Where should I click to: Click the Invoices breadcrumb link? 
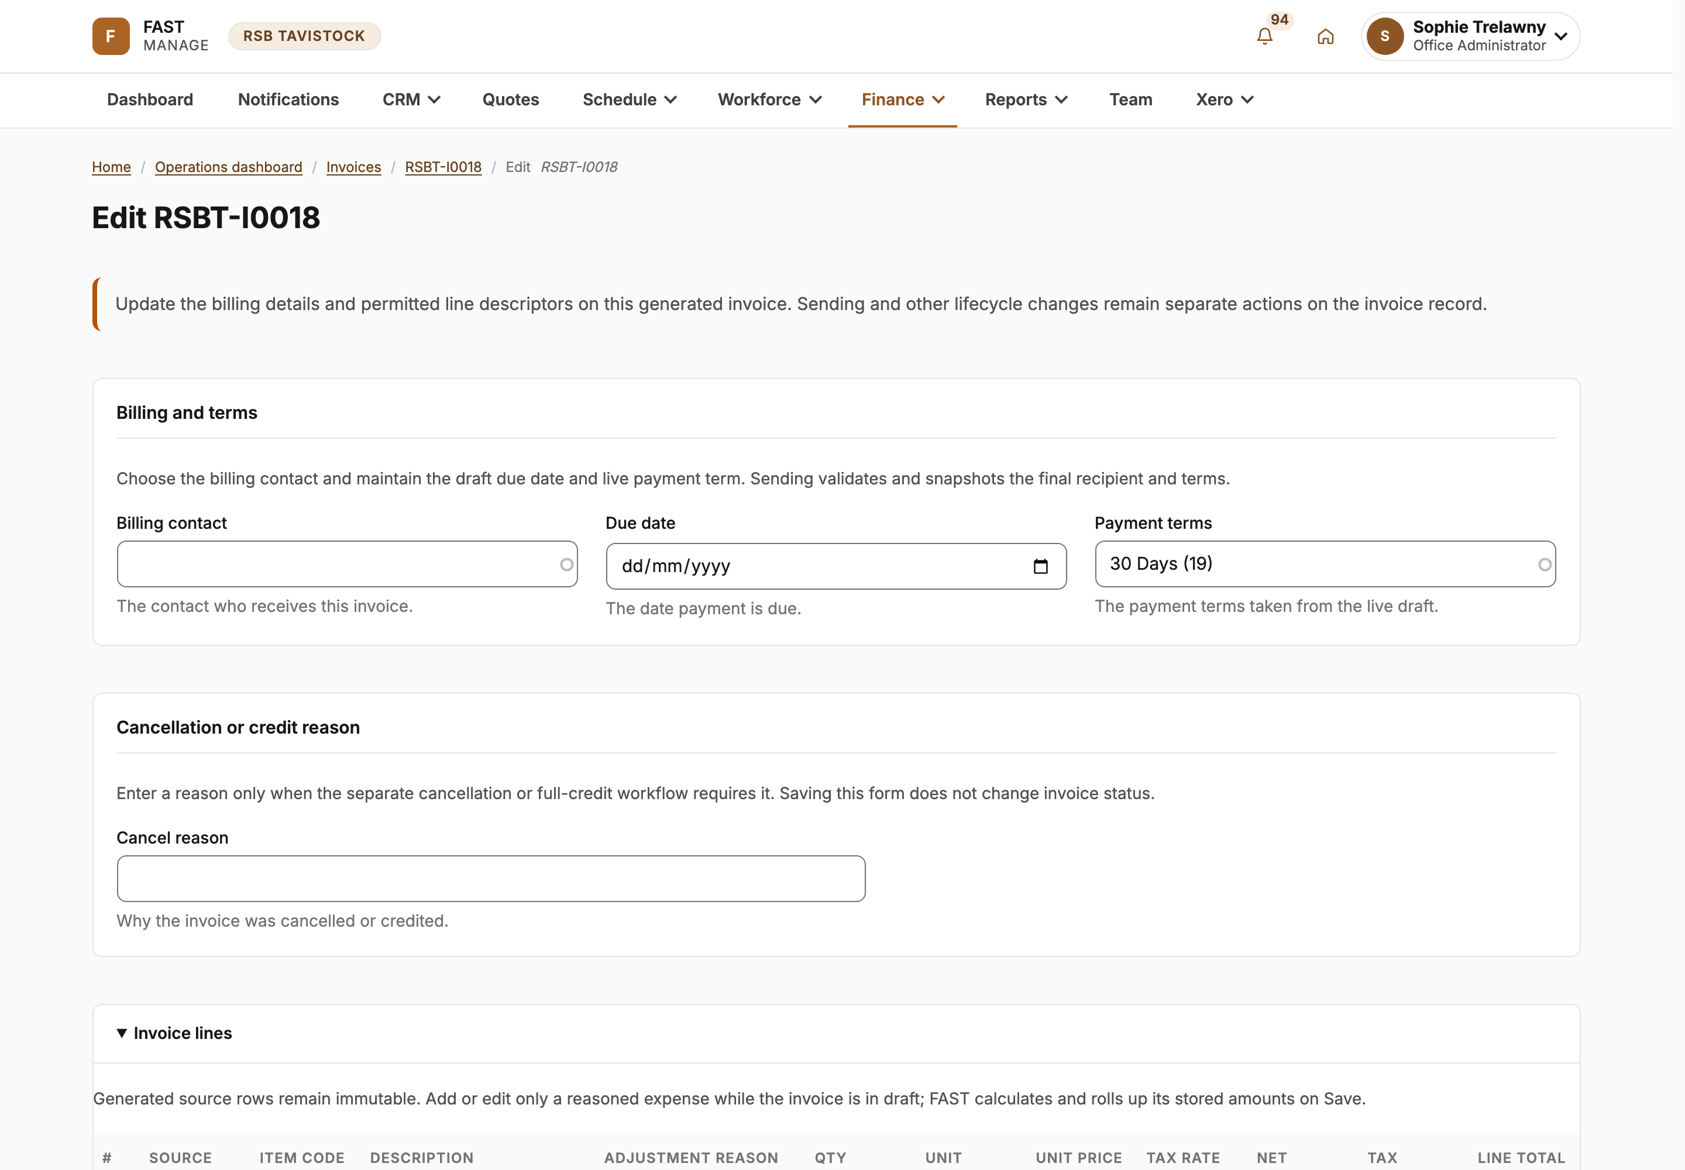click(x=353, y=167)
